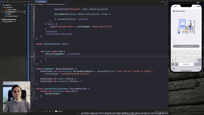This screenshot has width=204, height=115.
Task: Open the debug view hierarchy icon
Action: (44, 111)
